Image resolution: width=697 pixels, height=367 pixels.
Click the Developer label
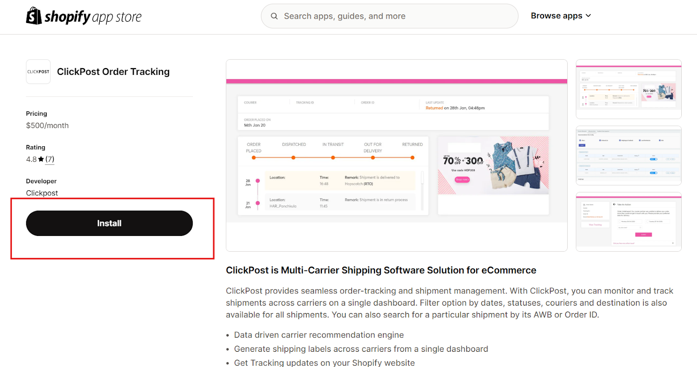point(41,181)
